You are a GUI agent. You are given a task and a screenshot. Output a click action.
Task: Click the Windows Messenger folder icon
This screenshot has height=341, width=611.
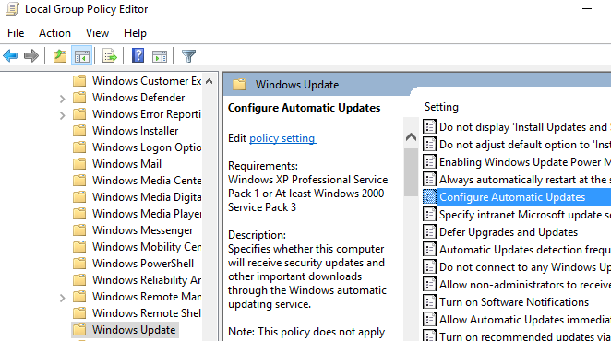pyautogui.click(x=79, y=230)
